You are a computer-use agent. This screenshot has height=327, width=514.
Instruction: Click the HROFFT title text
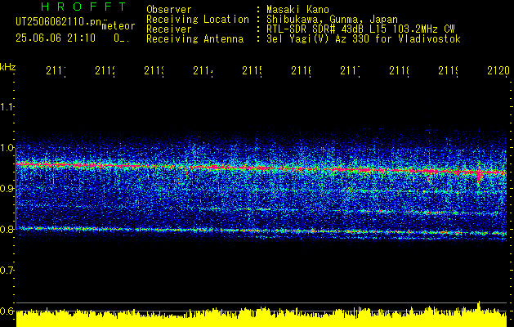[x=84, y=7]
